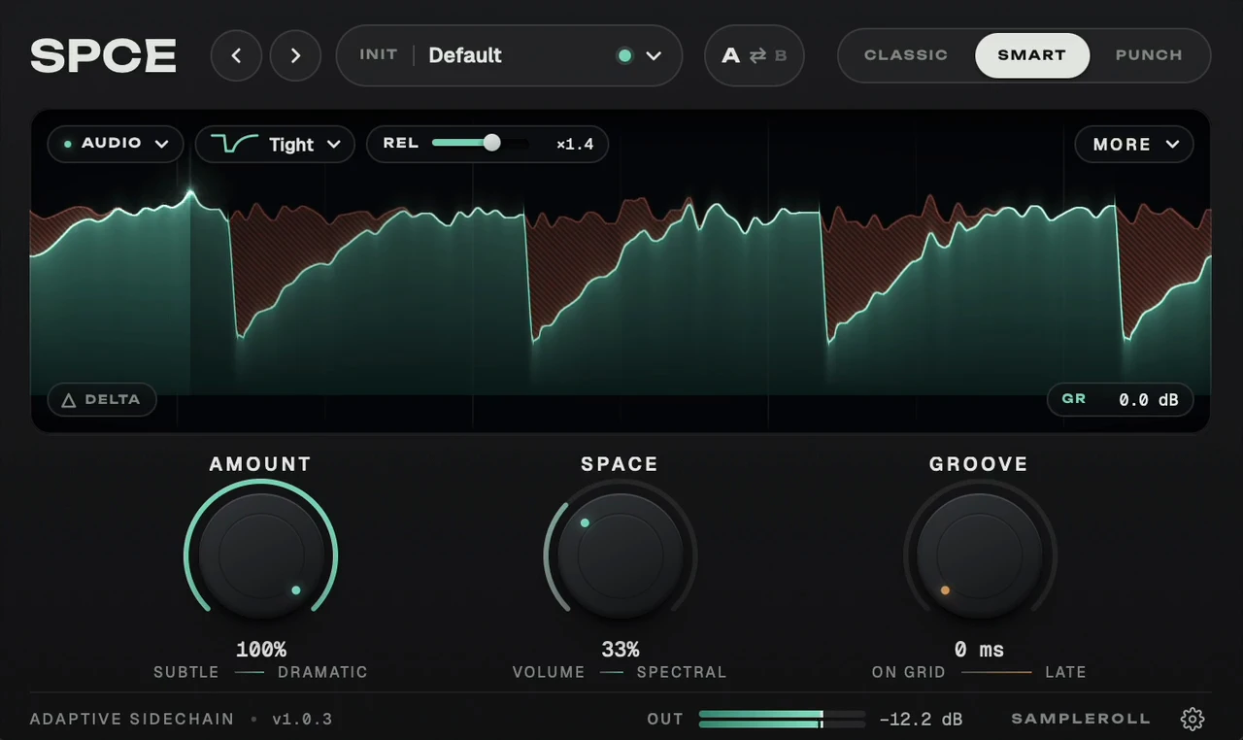The height and width of the screenshot is (740, 1243).
Task: Click the SAMPLEROLL brand link
Action: (x=1081, y=719)
